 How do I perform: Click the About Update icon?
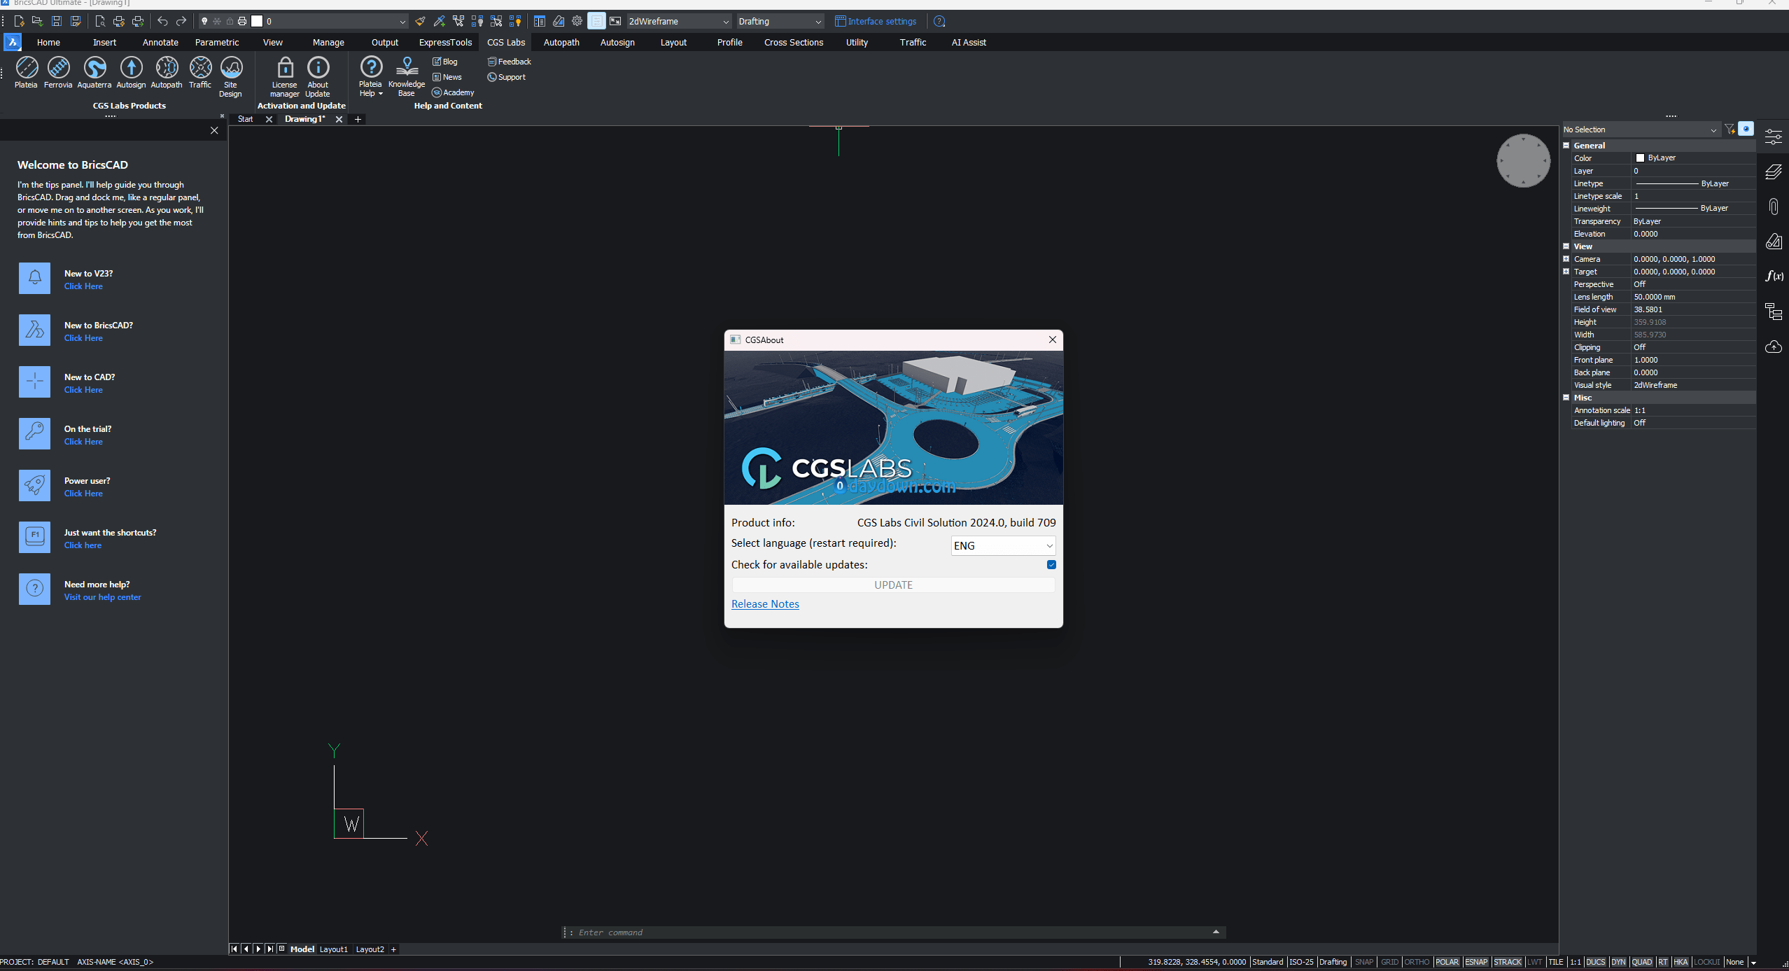318,76
